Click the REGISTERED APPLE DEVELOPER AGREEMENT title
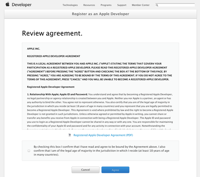The image size is (200, 177). (x=54, y=56)
